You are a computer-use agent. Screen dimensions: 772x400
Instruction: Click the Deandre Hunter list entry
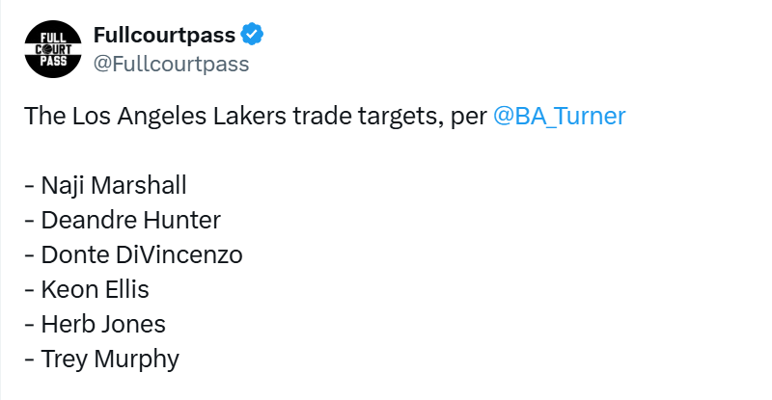click(x=130, y=220)
